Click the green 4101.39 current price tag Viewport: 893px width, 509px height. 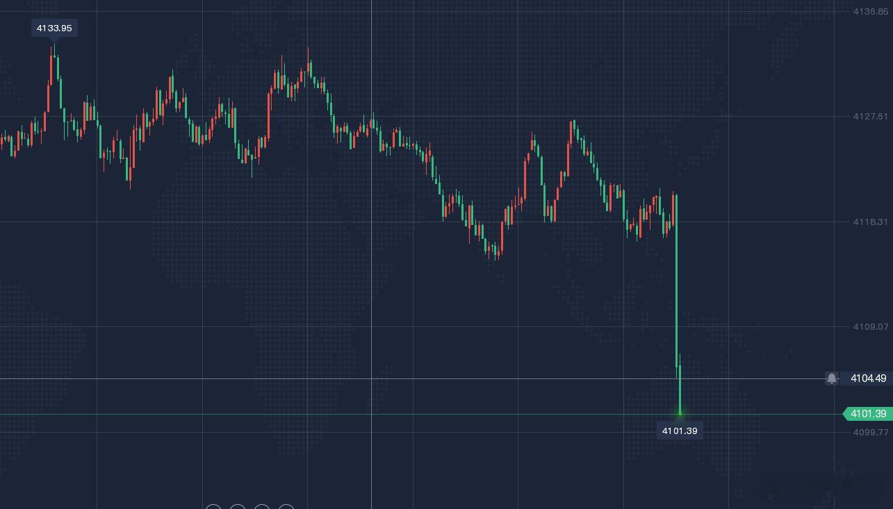pyautogui.click(x=868, y=414)
